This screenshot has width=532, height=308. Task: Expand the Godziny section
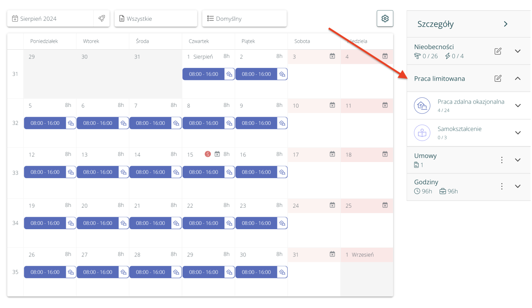click(517, 186)
